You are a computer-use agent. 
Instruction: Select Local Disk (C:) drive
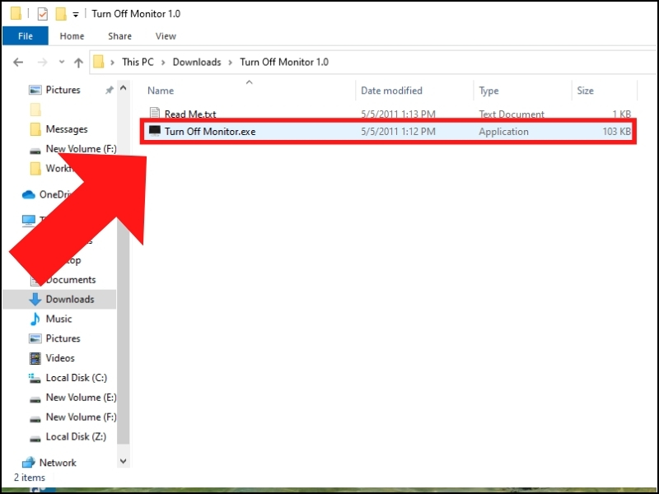[x=76, y=378]
